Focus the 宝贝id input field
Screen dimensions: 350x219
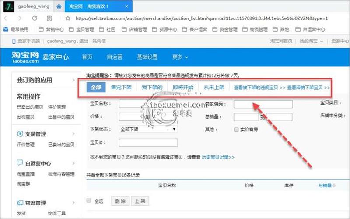(148, 143)
